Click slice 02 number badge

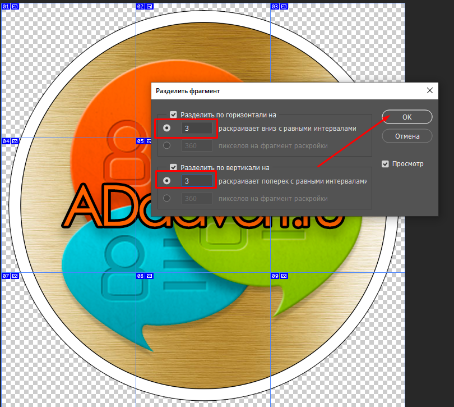(x=141, y=6)
